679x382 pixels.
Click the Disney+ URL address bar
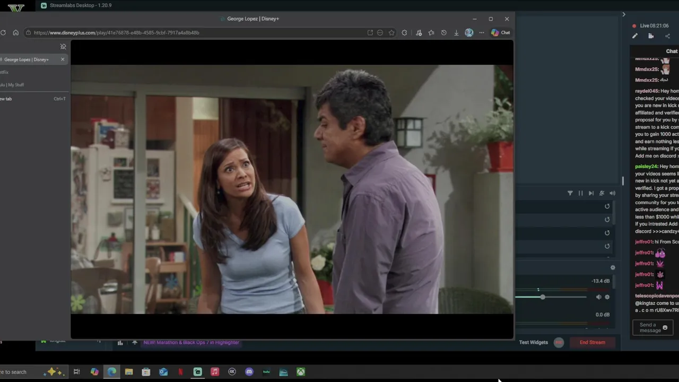click(196, 32)
